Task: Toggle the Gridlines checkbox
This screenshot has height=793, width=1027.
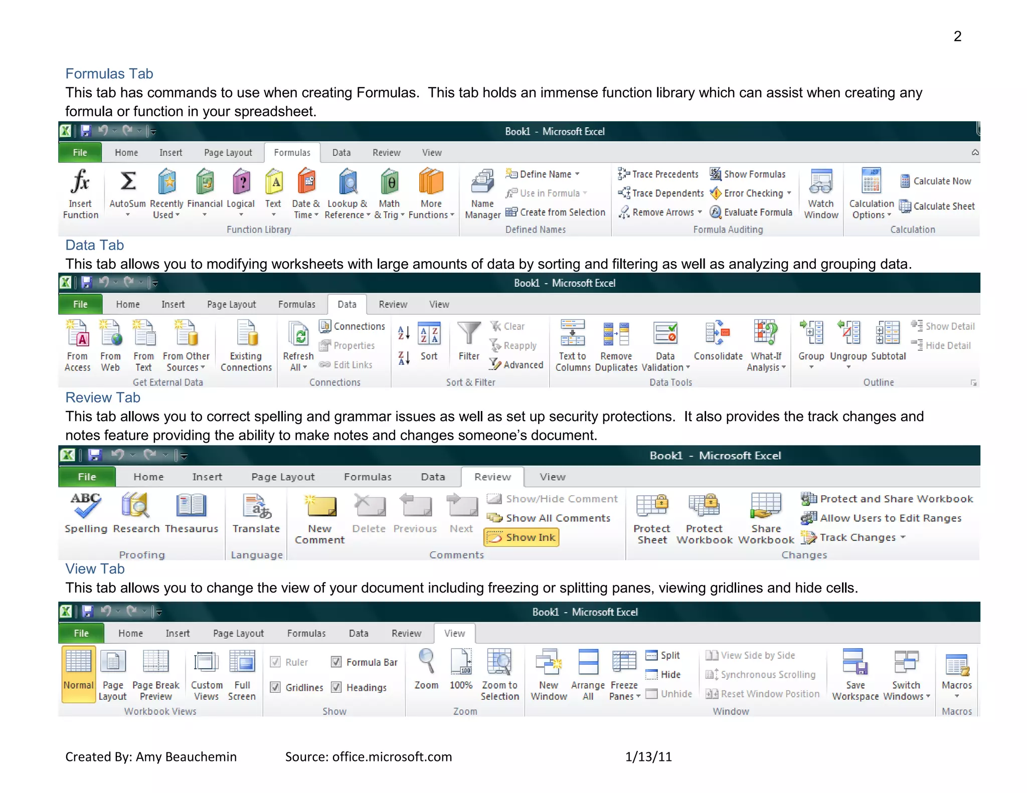Action: pos(275,687)
